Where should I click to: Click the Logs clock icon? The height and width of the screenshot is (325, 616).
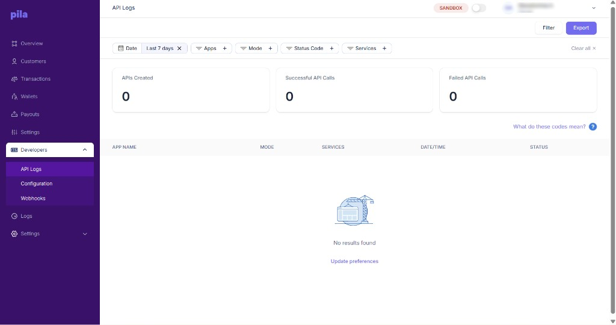[14, 216]
